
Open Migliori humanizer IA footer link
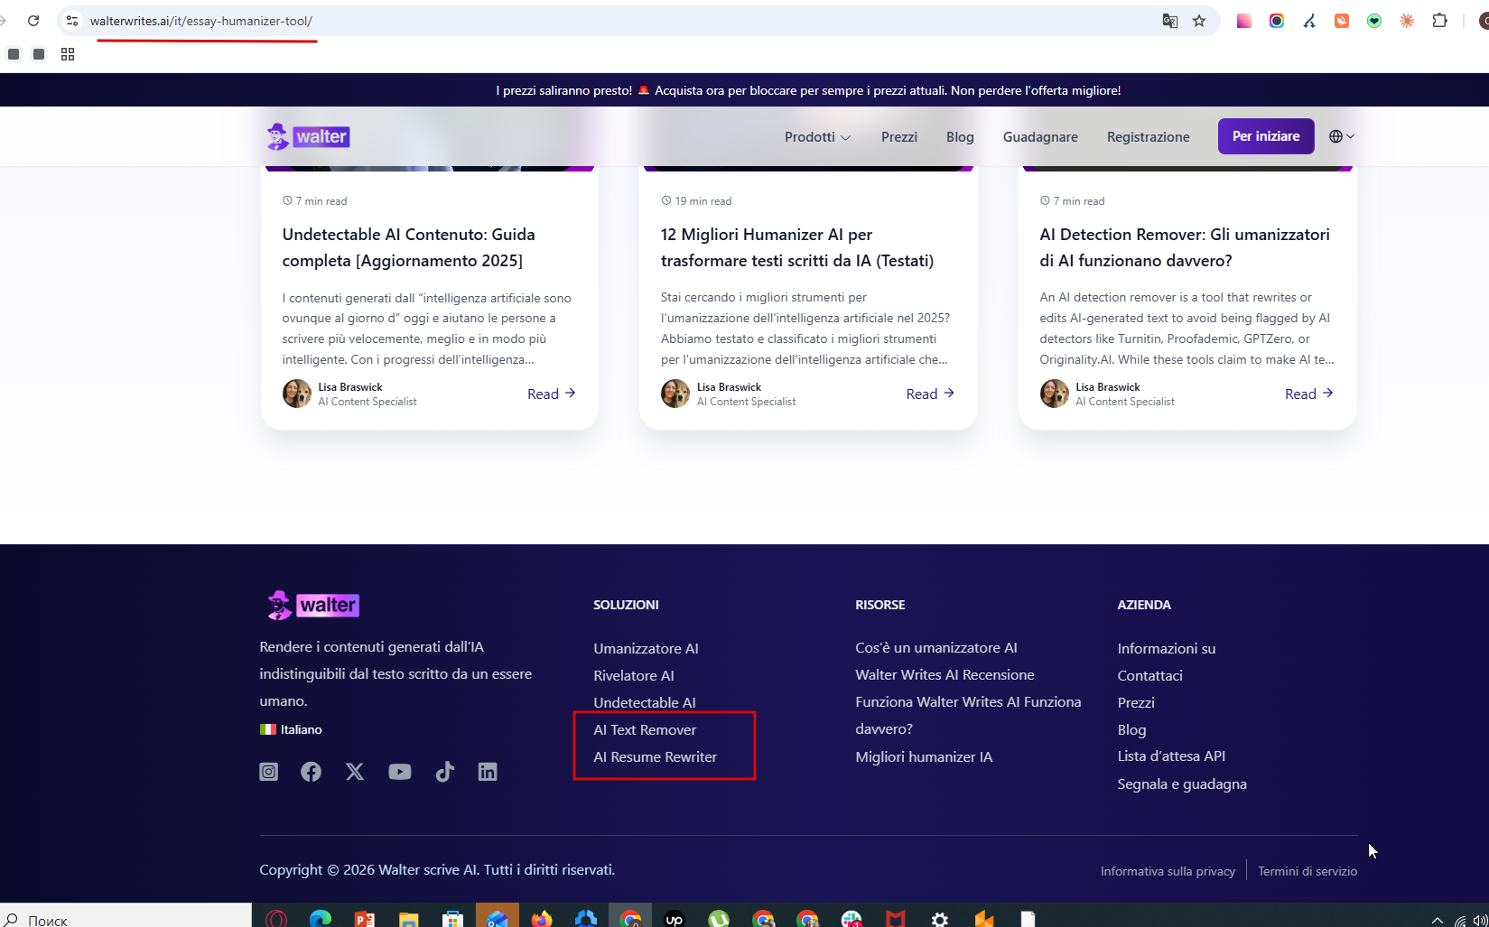[x=924, y=756]
